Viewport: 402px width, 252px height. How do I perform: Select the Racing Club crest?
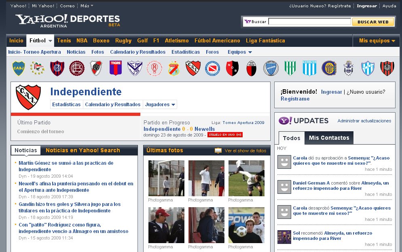309,69
